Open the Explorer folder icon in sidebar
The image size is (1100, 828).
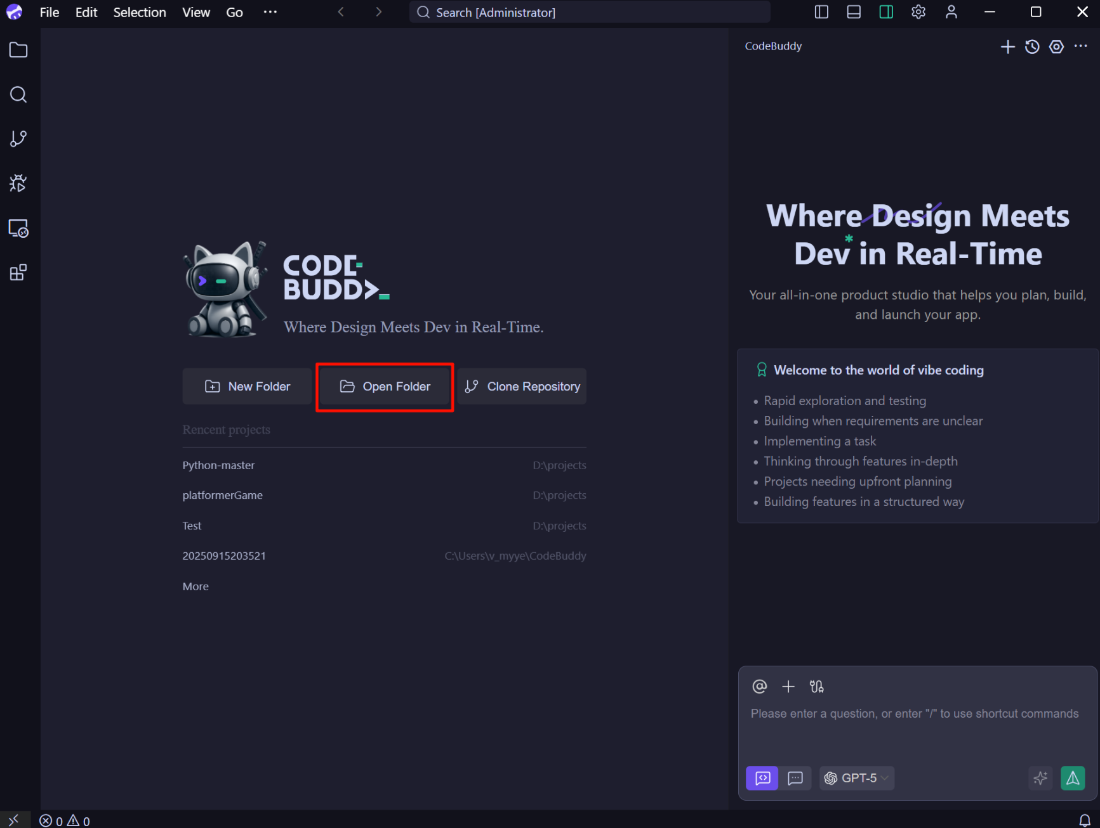point(18,50)
